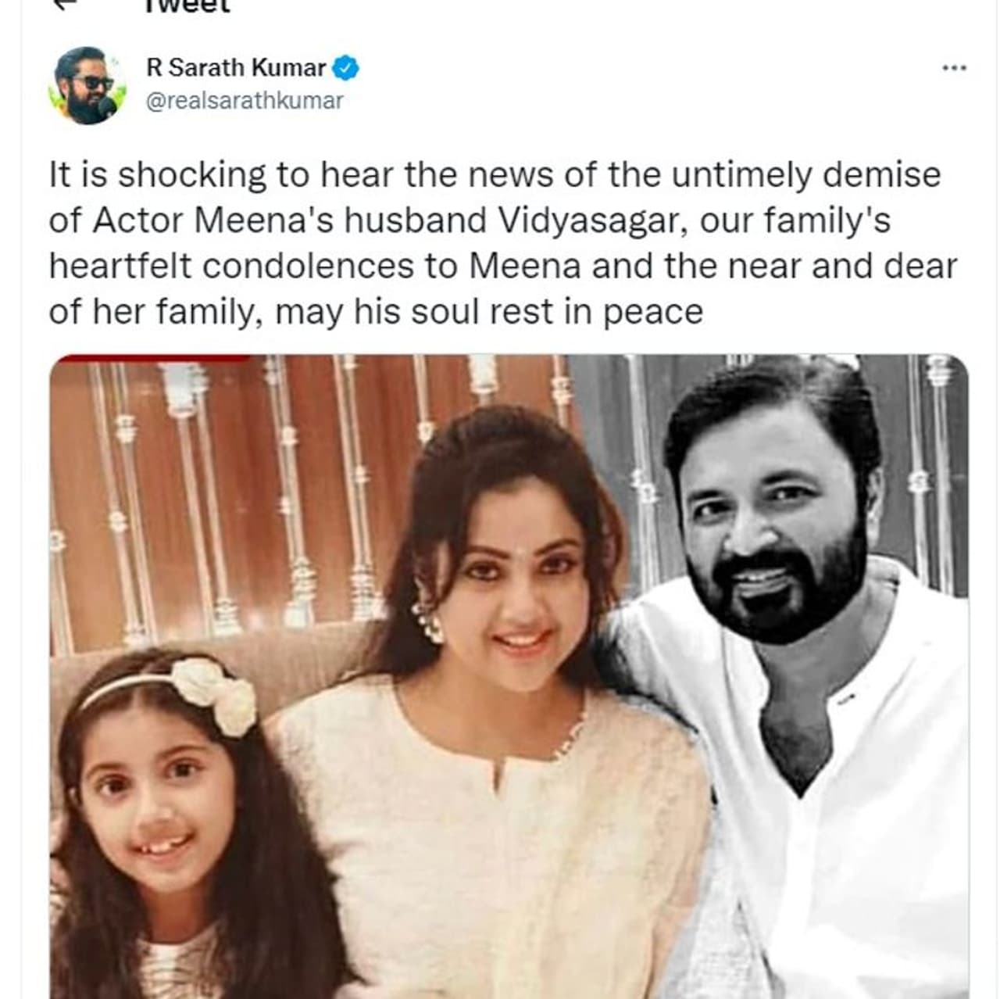Click the blue verified badge
Viewport: 1000px width, 999px height.
(x=345, y=68)
